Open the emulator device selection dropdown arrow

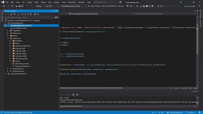click(124, 6)
